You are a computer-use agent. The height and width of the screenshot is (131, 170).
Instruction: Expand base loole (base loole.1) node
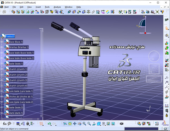pos(2,53)
